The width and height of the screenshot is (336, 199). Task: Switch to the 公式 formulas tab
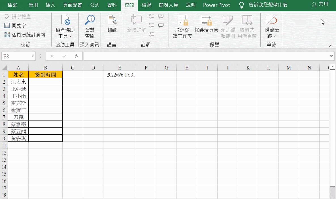pyautogui.click(x=95, y=5)
